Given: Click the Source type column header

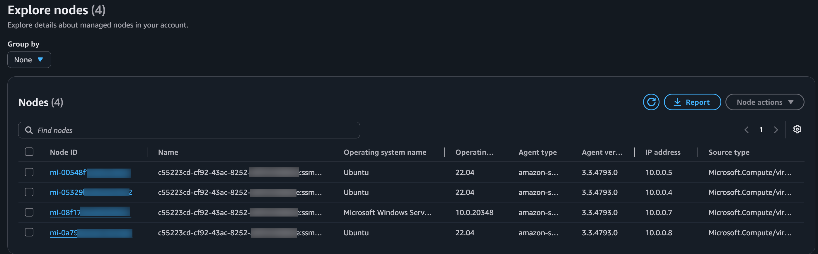Looking at the screenshot, I should [729, 152].
